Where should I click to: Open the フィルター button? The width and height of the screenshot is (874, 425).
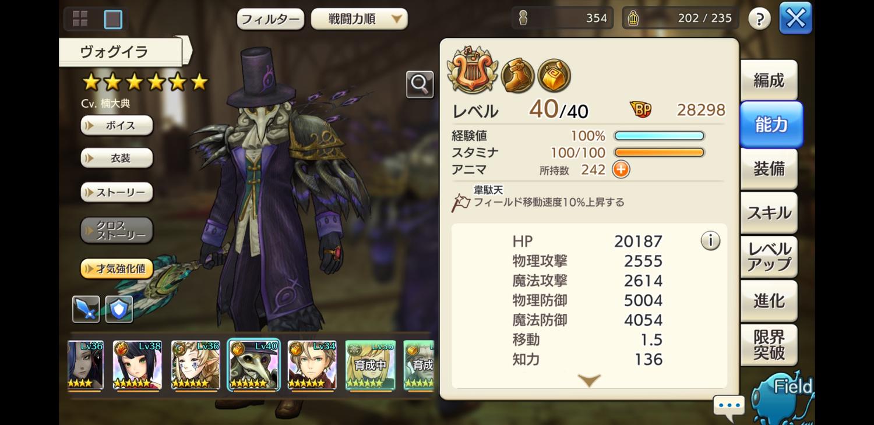point(270,19)
